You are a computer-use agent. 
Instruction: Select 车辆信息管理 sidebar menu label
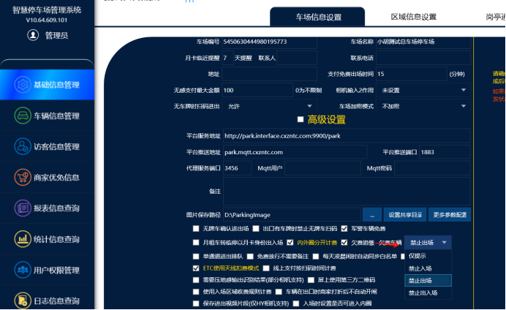56,116
